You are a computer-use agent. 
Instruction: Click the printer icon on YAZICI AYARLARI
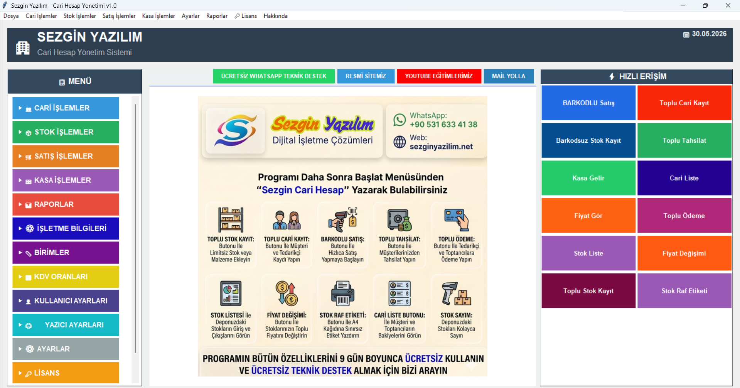tap(29, 326)
